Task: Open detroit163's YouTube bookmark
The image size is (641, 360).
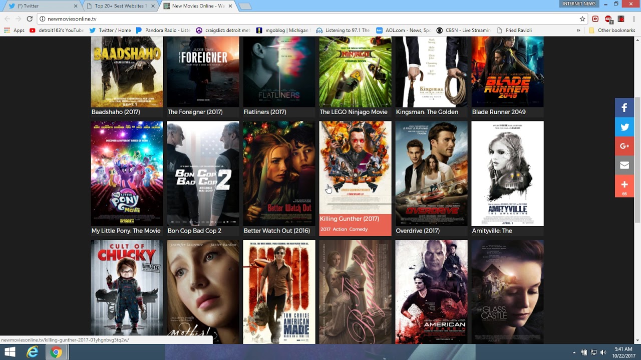Action: tap(57, 30)
